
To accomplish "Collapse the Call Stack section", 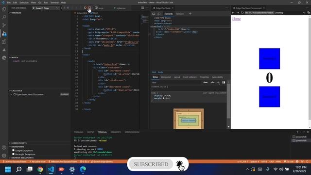I will pyautogui.click(x=39, y=91).
